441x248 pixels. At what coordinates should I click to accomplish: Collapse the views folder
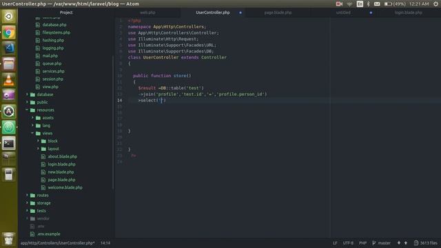click(x=48, y=133)
